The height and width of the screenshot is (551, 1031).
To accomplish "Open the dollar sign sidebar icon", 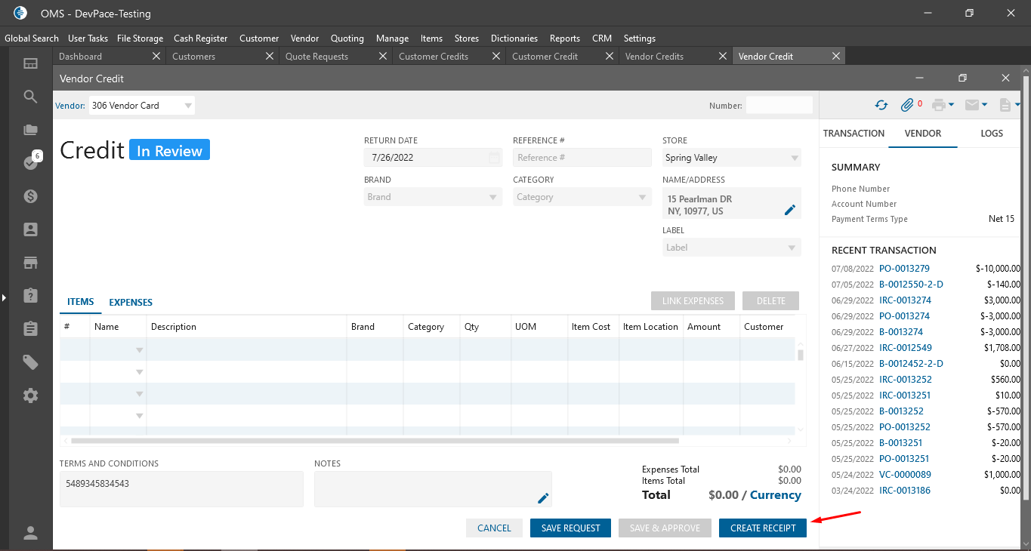I will point(30,196).
